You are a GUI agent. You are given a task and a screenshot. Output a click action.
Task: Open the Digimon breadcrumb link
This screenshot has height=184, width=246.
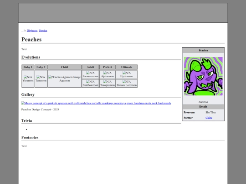click(x=32, y=30)
